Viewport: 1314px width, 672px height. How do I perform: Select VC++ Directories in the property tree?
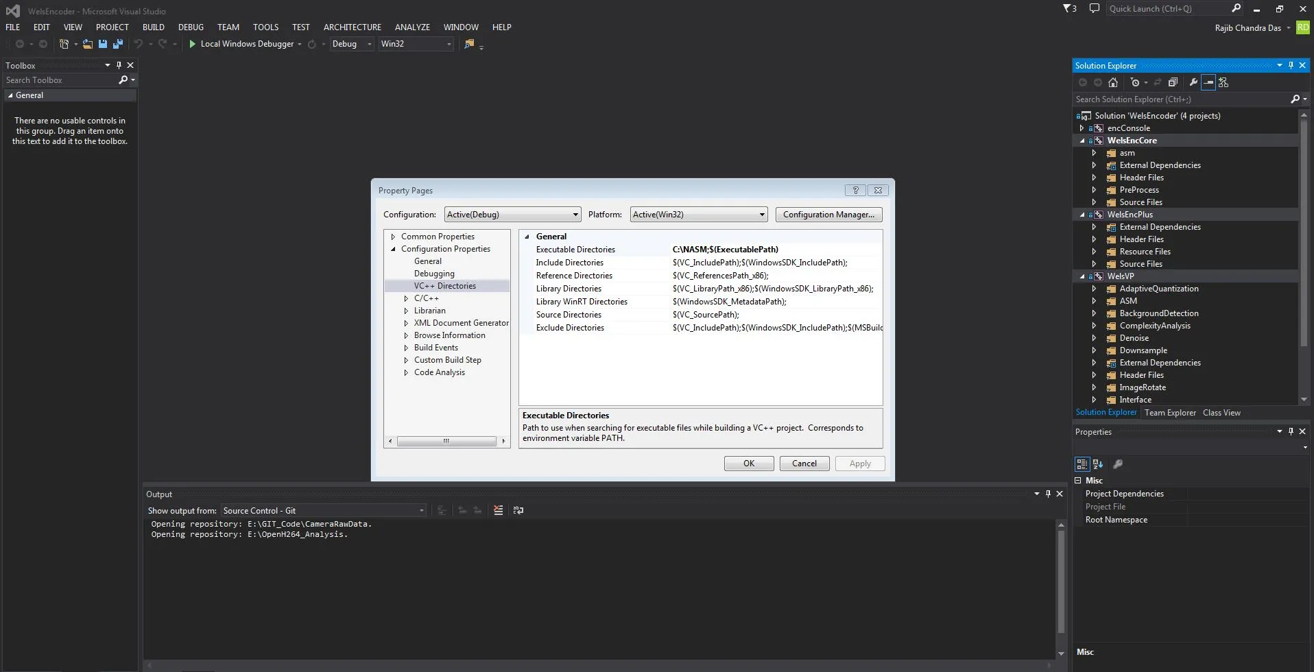coord(445,286)
